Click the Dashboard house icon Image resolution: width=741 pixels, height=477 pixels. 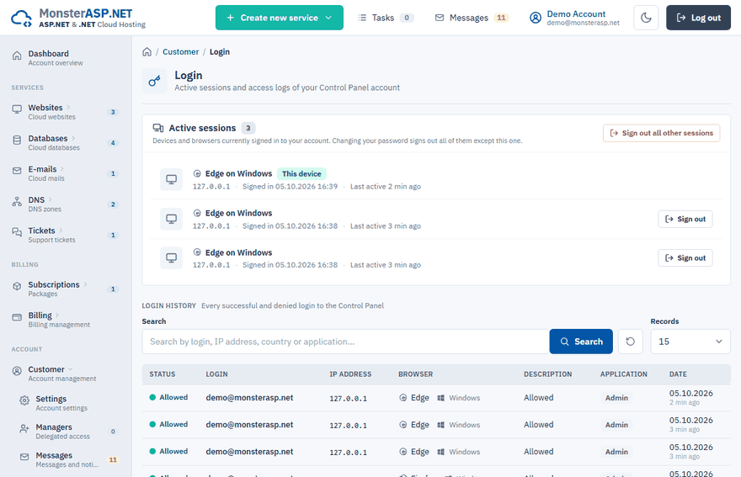tap(17, 56)
